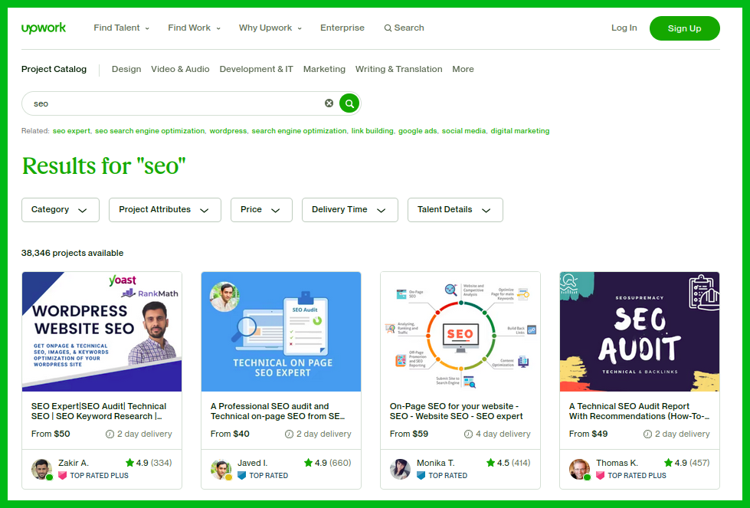Open 'On-Page SEO for your website' title
This screenshot has height=508, width=750.
(x=457, y=411)
